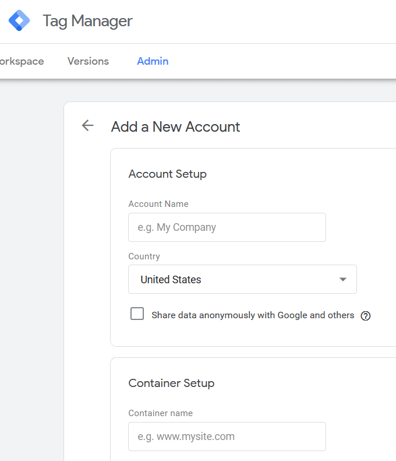Click the Share data anonymously label text
Image resolution: width=396 pixels, height=461 pixels.
click(x=253, y=315)
